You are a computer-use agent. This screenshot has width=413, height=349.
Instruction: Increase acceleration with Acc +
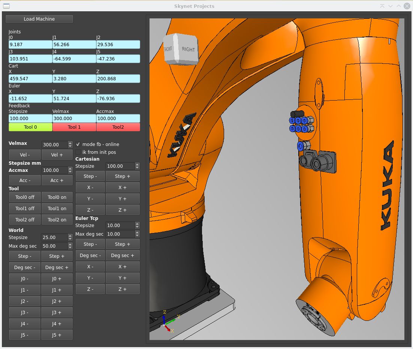(57, 181)
